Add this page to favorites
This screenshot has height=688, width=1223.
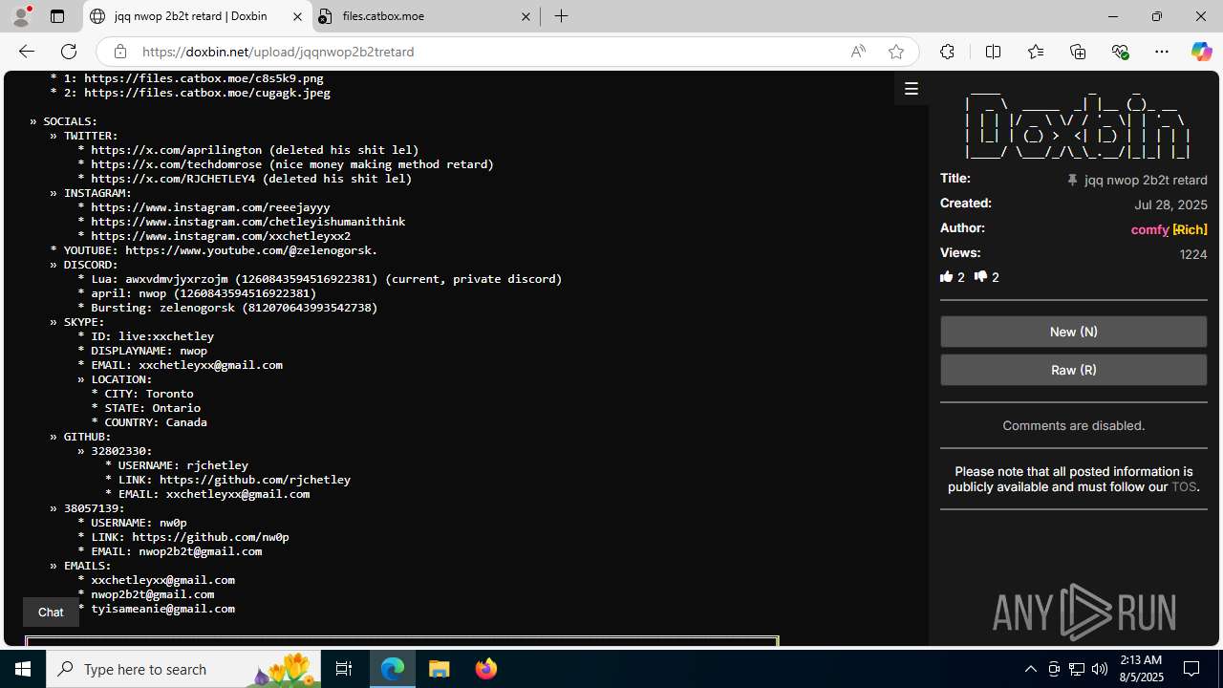point(896,52)
